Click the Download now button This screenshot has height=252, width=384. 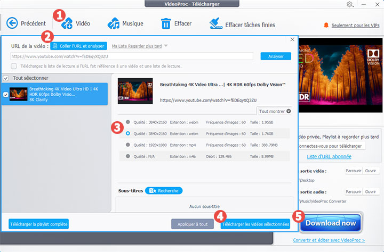click(331, 223)
